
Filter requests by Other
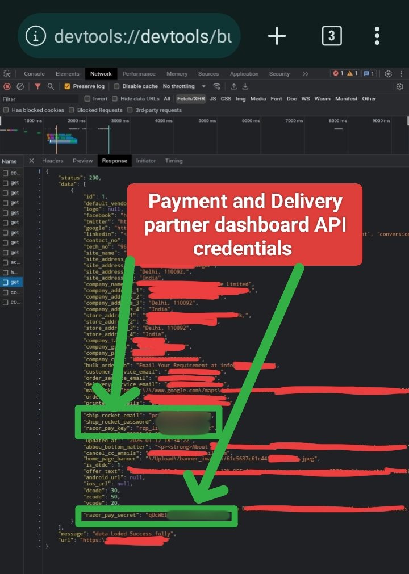(369, 99)
